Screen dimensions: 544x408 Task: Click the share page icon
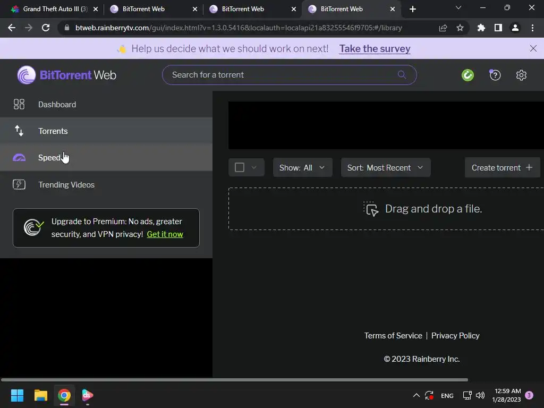pyautogui.click(x=443, y=28)
